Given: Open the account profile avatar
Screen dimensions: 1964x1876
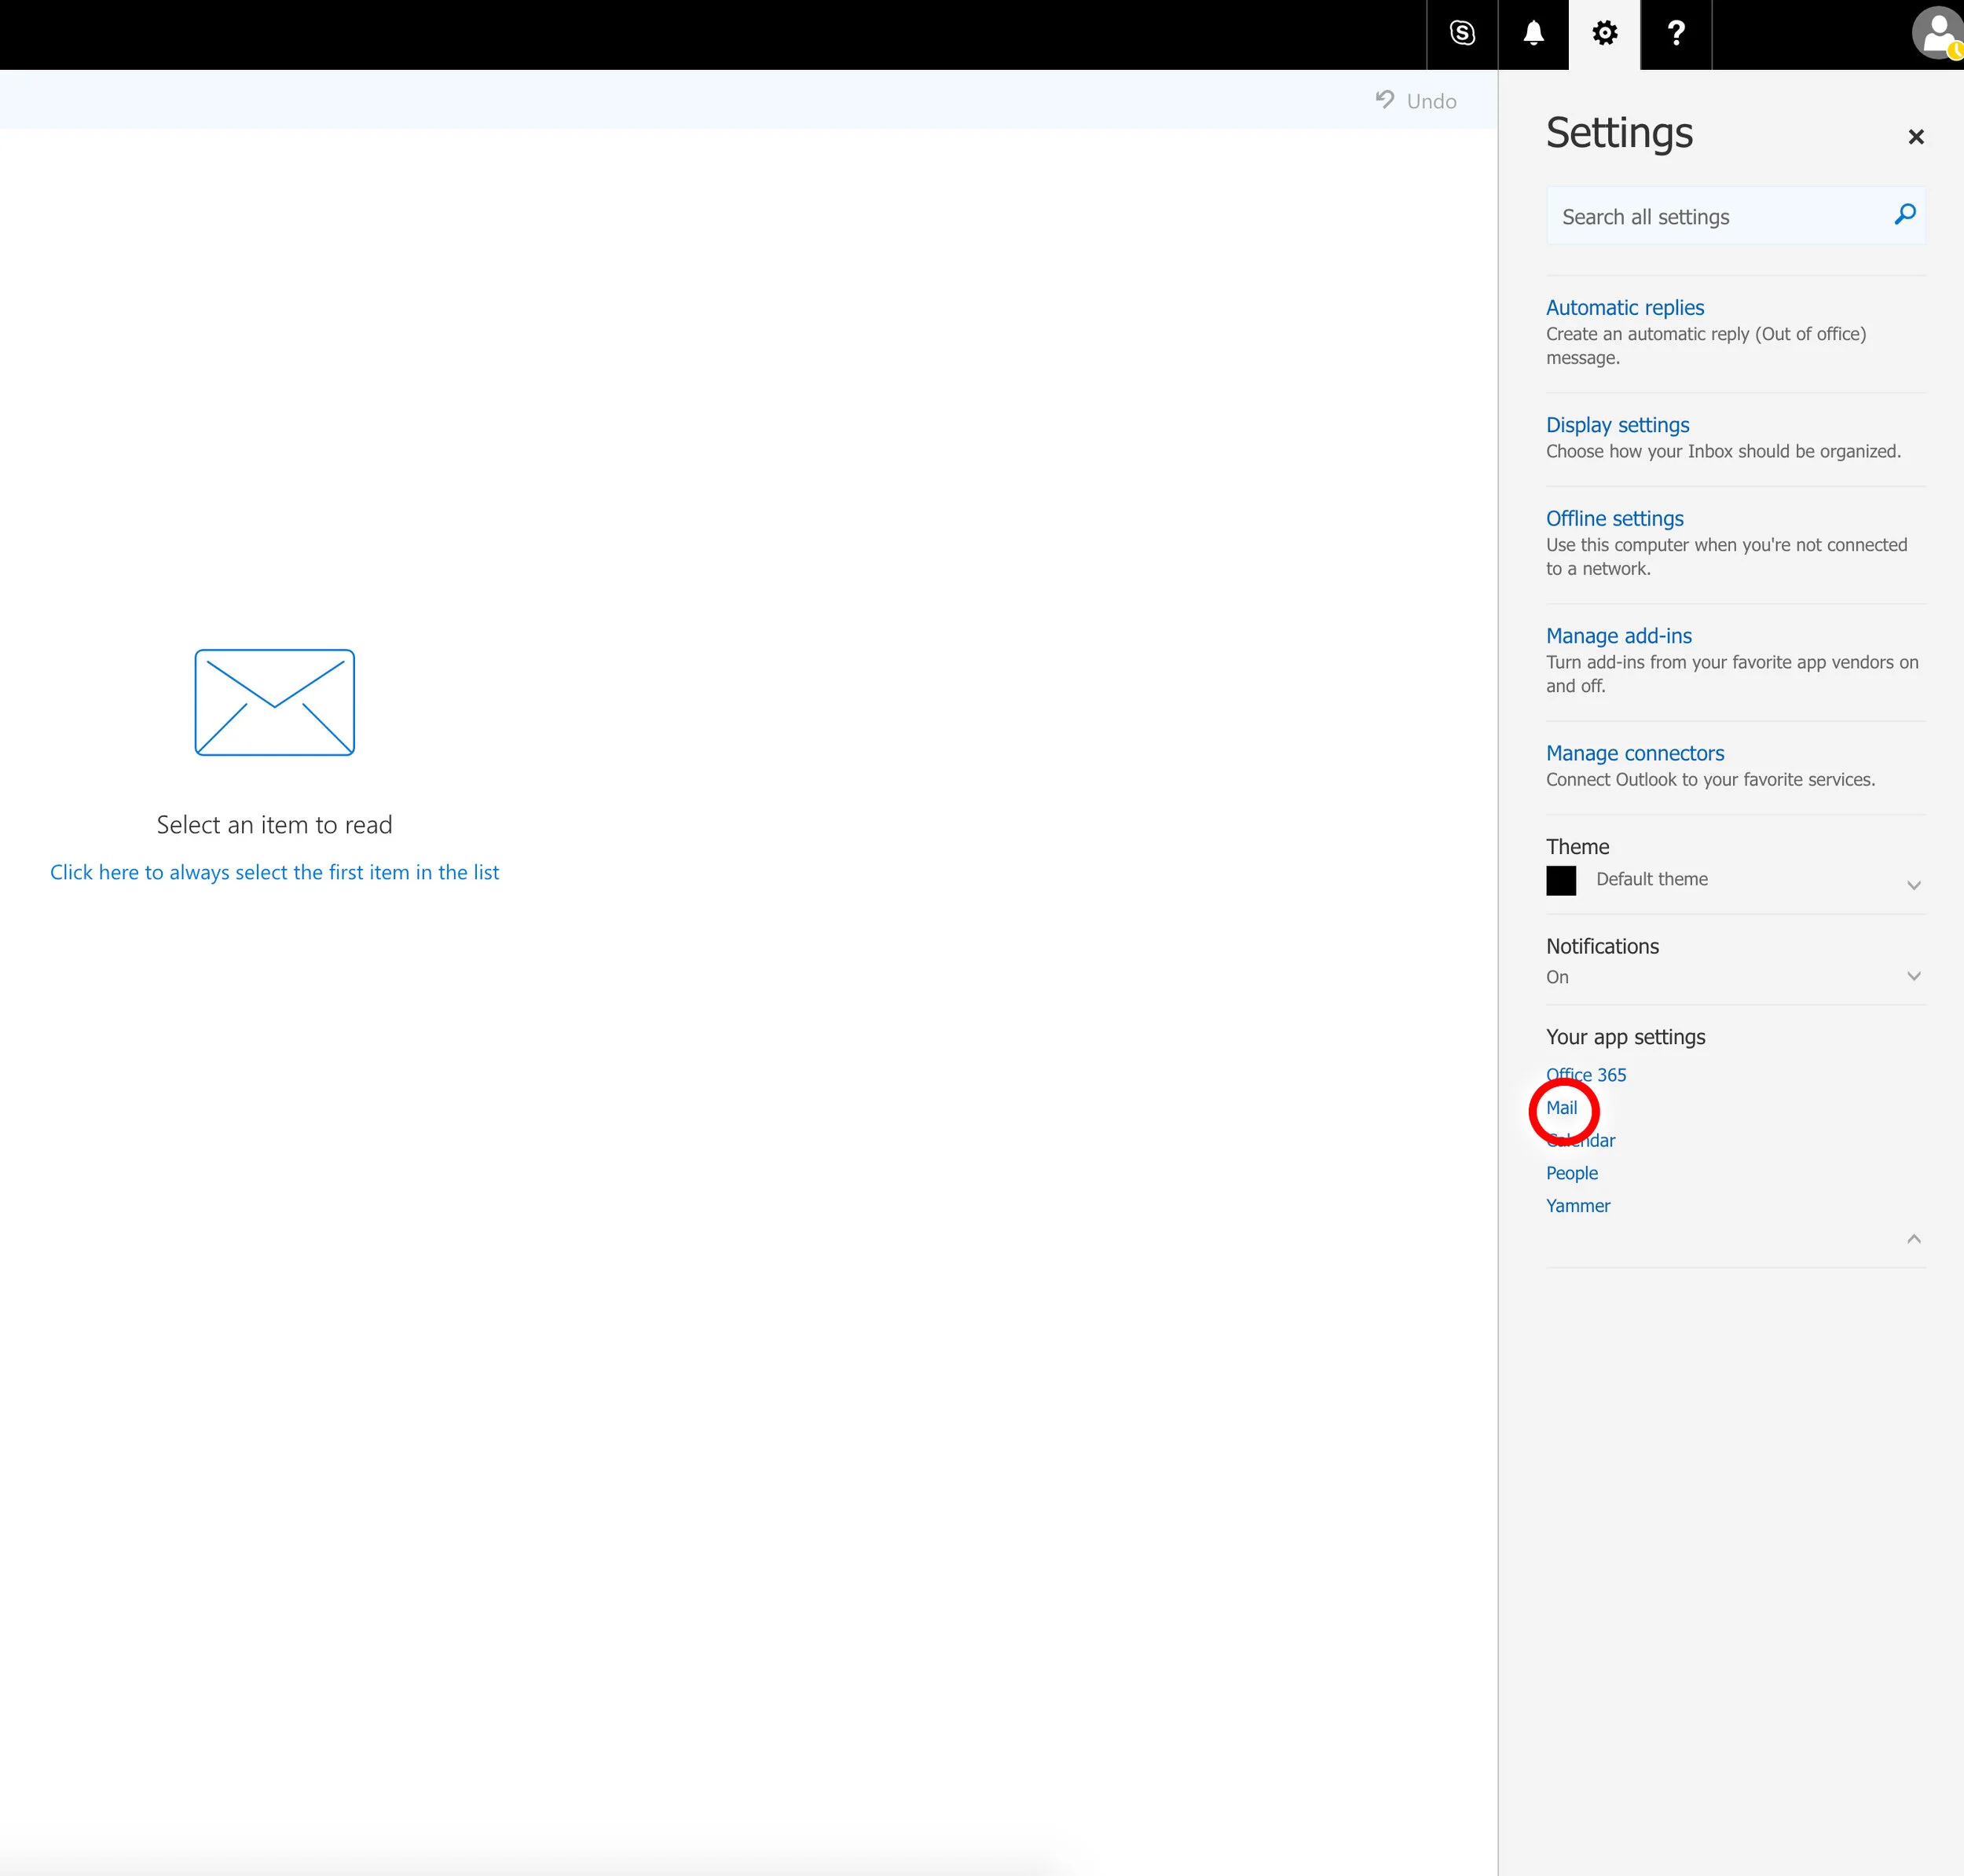Looking at the screenshot, I should point(1938,34).
